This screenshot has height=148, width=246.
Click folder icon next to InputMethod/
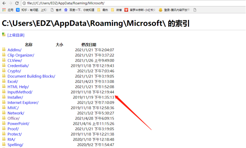coord(4,92)
